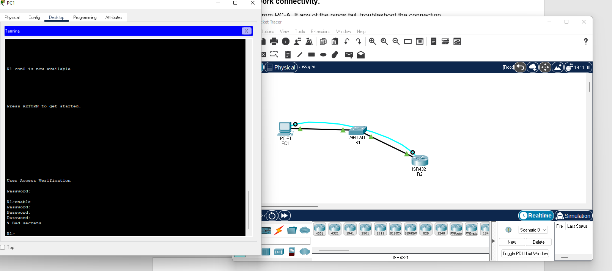Select the Add Simple PDU envelope icon
The width and height of the screenshot is (612, 271).
point(349,55)
